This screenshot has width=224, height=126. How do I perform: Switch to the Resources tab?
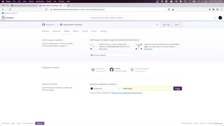point(56,31)
